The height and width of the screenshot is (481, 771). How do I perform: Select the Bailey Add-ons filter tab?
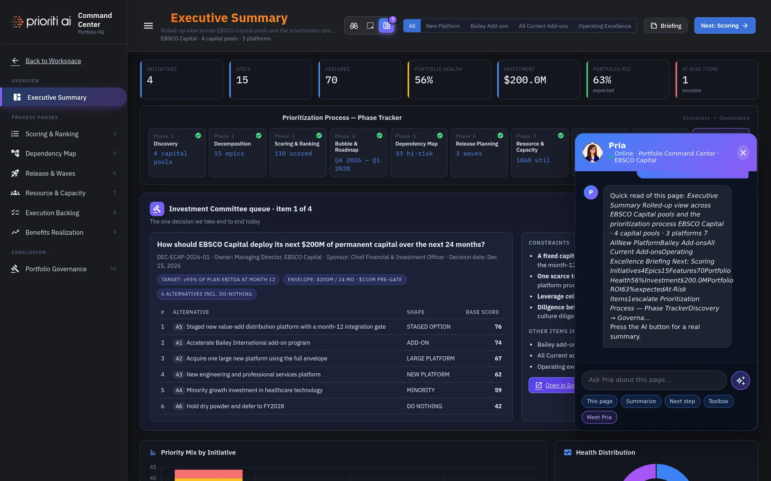489,26
